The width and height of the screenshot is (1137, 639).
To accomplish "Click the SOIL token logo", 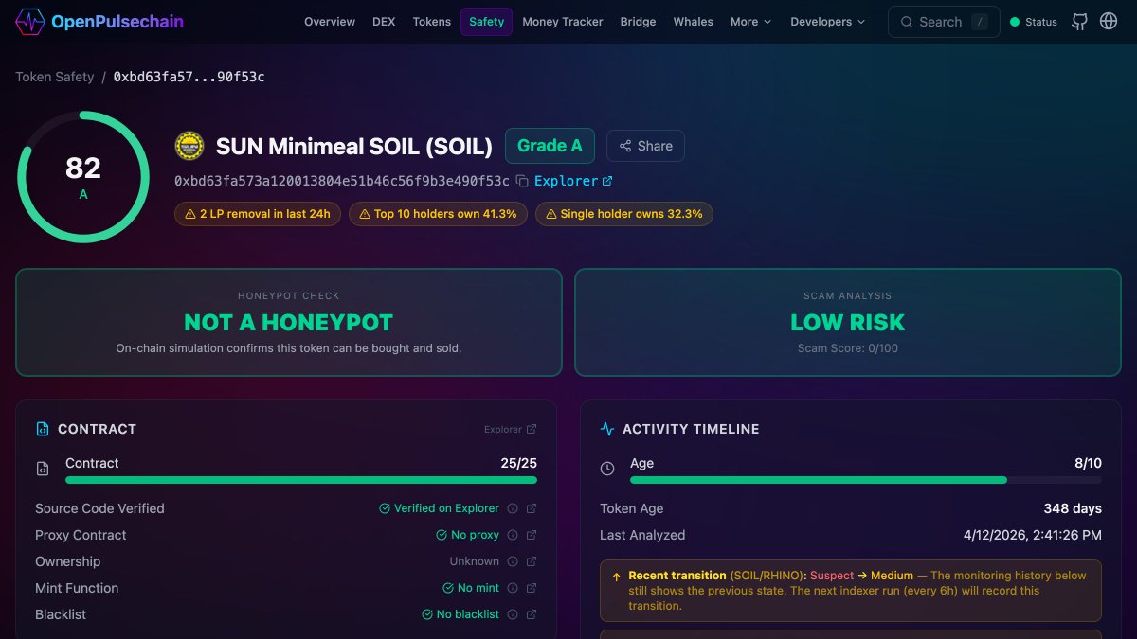I will coord(189,146).
